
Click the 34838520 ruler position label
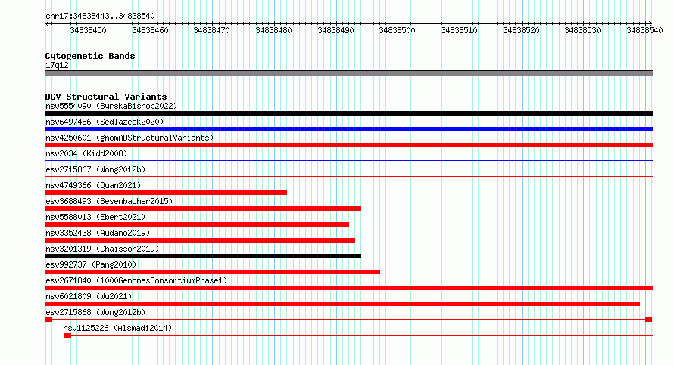[521, 30]
